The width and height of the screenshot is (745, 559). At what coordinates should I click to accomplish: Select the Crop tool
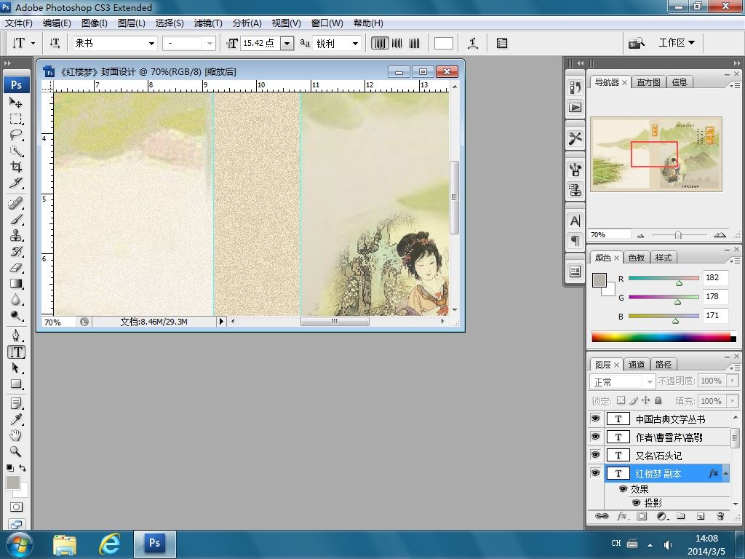[x=16, y=167]
